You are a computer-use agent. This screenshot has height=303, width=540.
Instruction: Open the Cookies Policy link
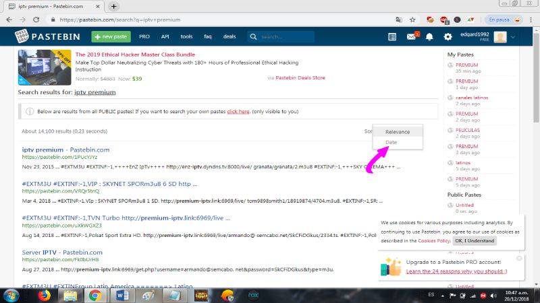pos(433,241)
